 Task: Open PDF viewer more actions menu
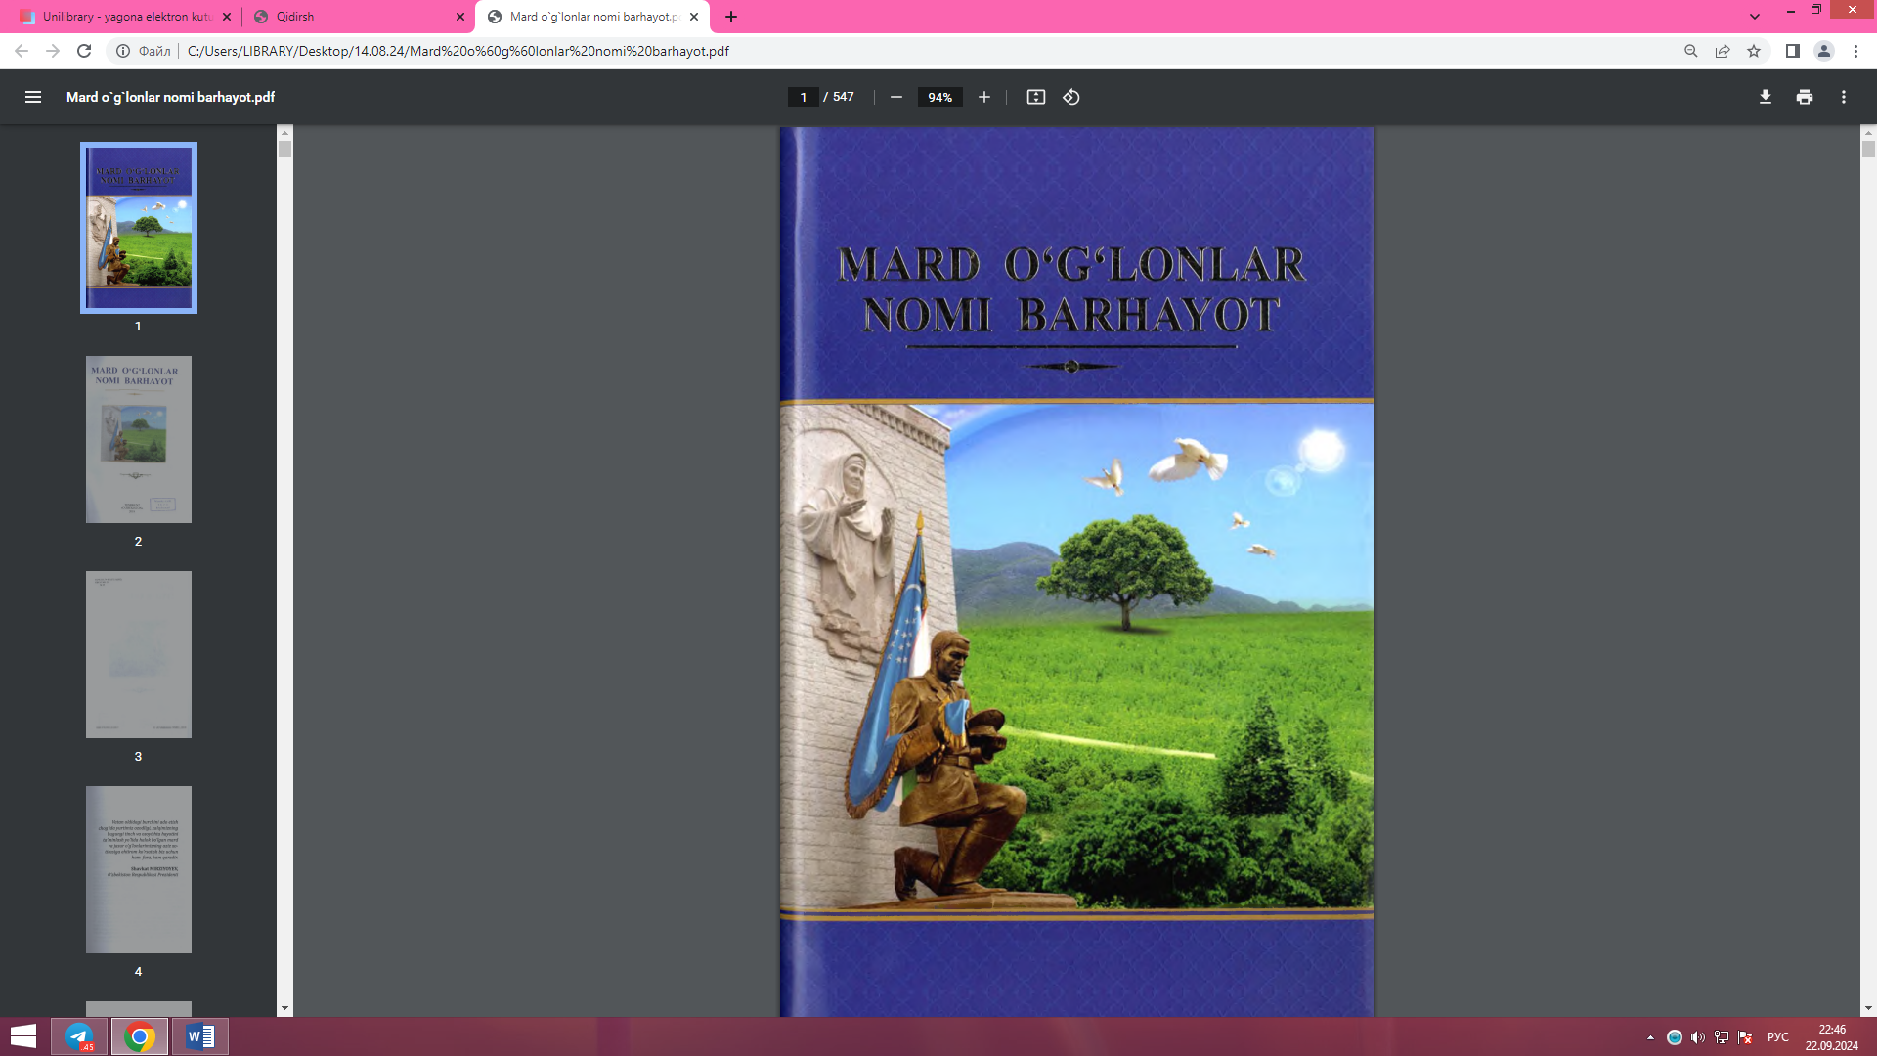pos(1844,97)
